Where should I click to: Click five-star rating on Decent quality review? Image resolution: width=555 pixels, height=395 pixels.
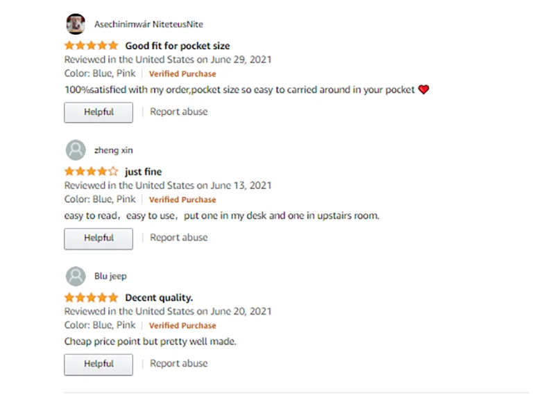point(92,298)
